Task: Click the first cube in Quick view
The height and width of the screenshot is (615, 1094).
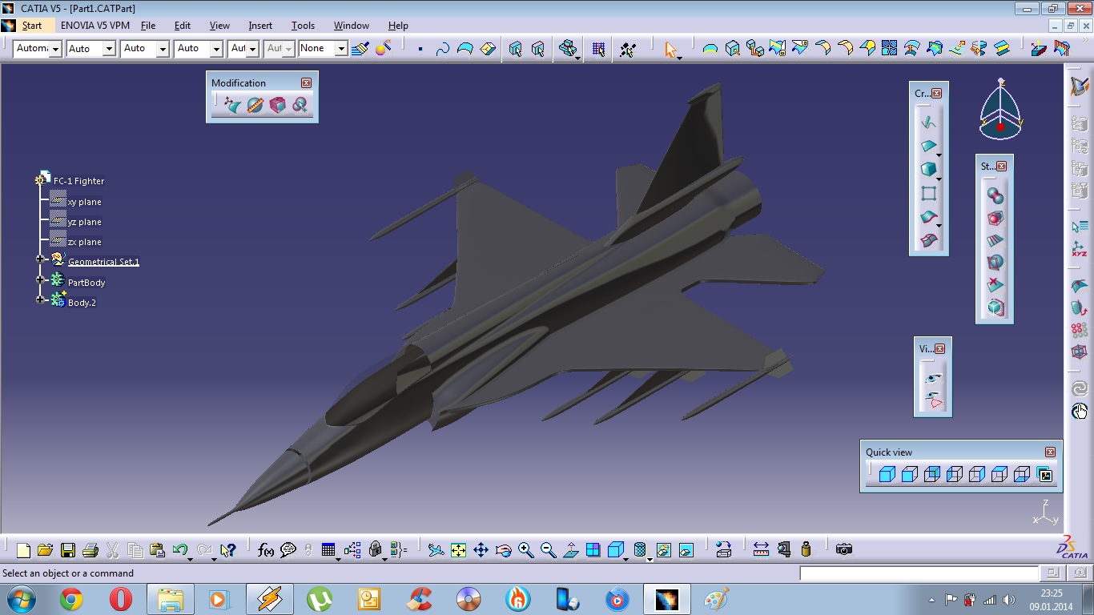Action: [887, 475]
